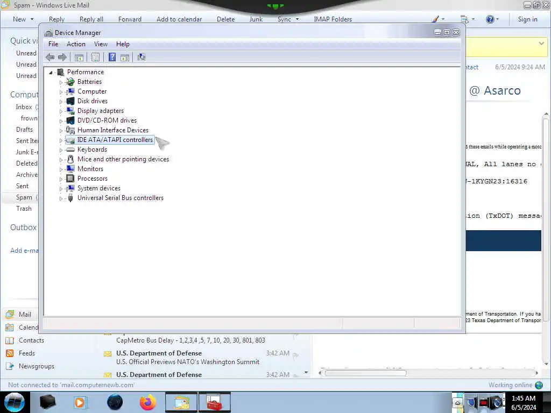Click the Monitors device icon
Screen dimensions: 551x413
(70, 169)
